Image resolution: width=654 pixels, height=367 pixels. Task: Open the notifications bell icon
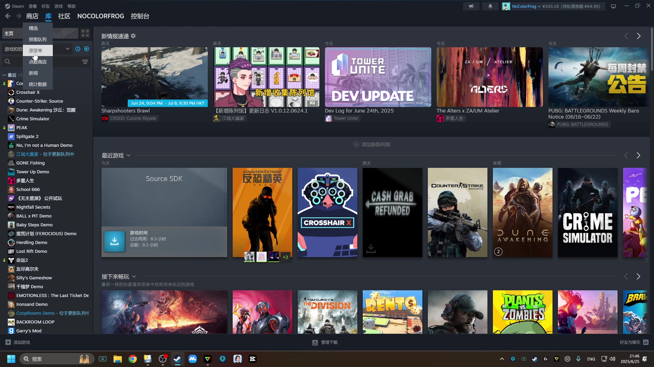pos(490,6)
